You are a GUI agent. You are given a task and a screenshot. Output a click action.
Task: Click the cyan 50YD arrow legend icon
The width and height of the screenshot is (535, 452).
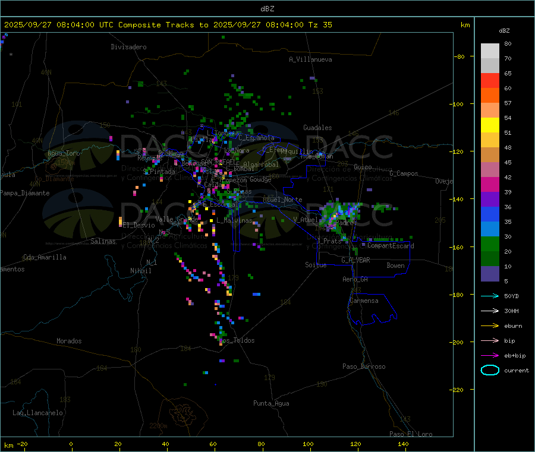(x=490, y=296)
